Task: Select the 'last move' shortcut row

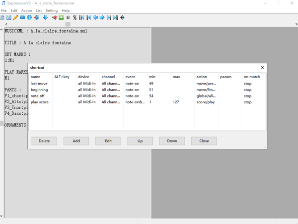Action: pos(39,84)
